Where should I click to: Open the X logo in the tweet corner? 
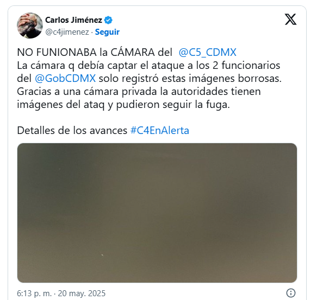(x=290, y=20)
